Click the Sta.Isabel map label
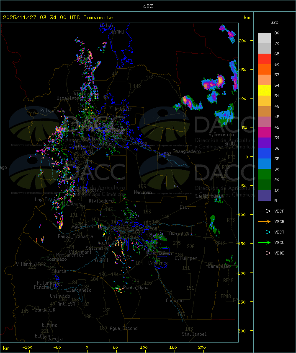The height and width of the screenshot is (353, 296). click(194, 334)
